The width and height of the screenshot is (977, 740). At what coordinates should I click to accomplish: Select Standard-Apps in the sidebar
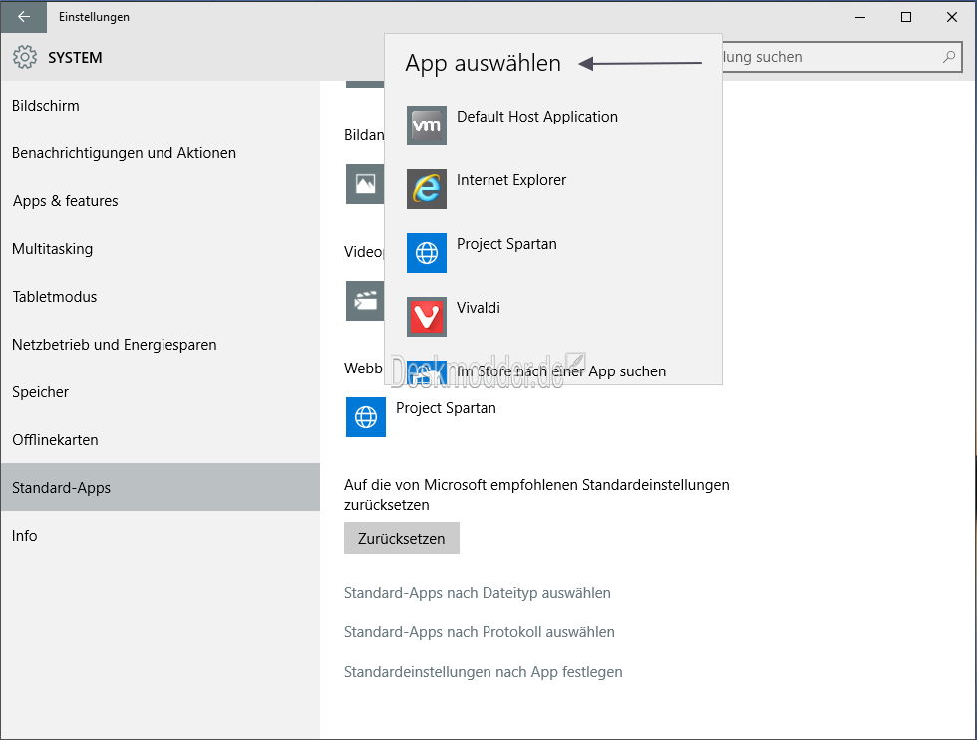(x=161, y=487)
